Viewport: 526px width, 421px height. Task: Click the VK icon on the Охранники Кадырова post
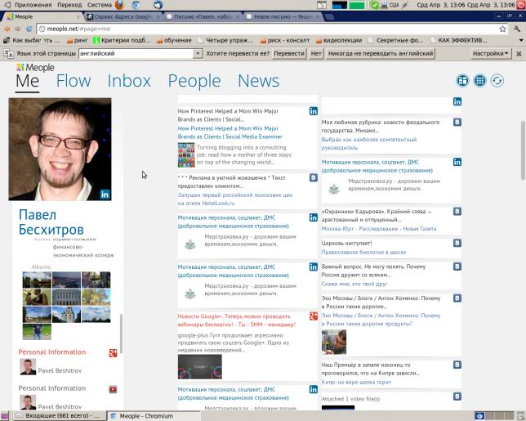457,211
